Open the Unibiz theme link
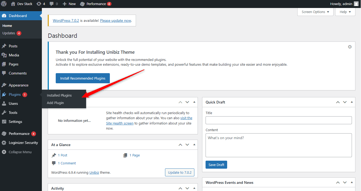This screenshot has height=191, width=361. pyautogui.click(x=94, y=172)
